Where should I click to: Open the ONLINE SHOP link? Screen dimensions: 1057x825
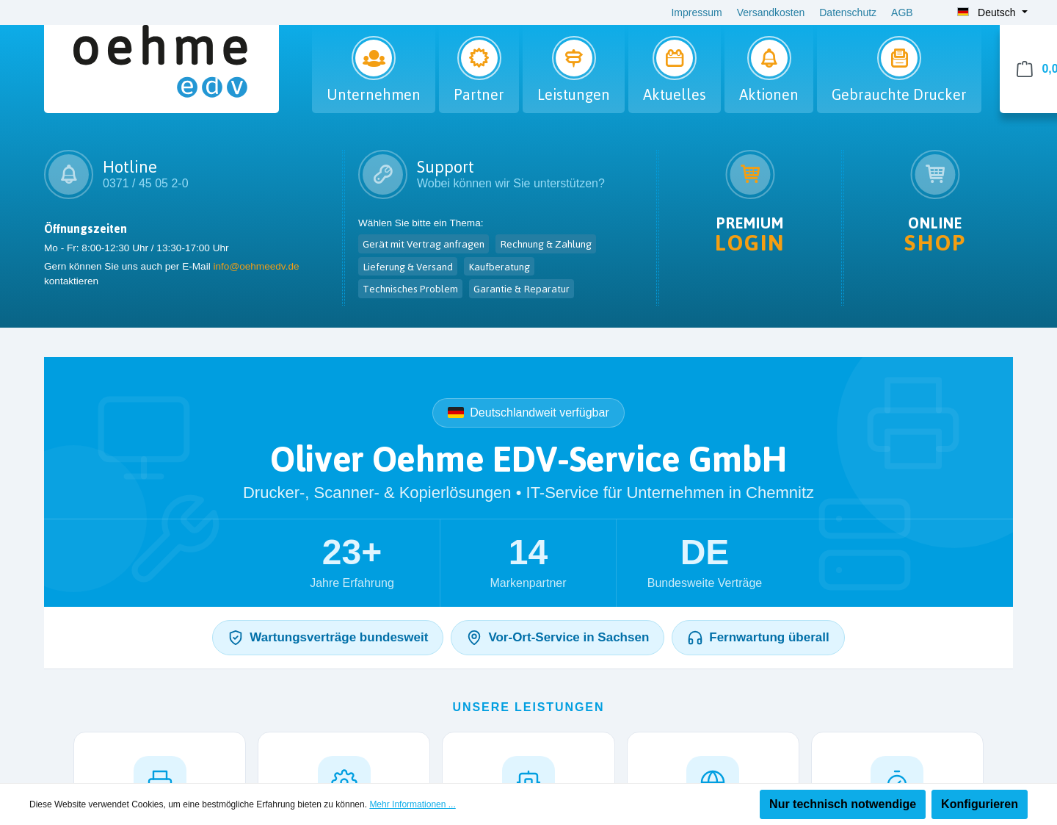935,234
